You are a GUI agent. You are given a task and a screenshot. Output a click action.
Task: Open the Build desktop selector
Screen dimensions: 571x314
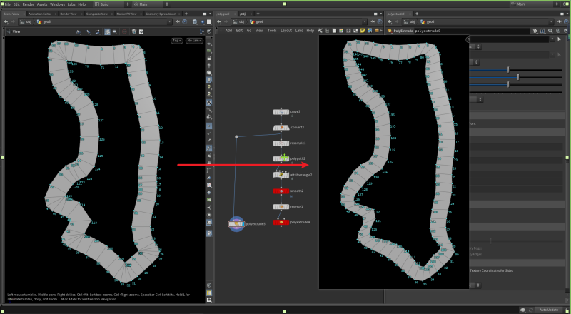[x=105, y=4]
